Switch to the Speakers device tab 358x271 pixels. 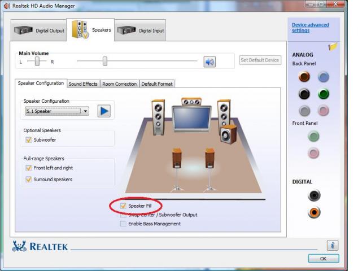point(90,30)
